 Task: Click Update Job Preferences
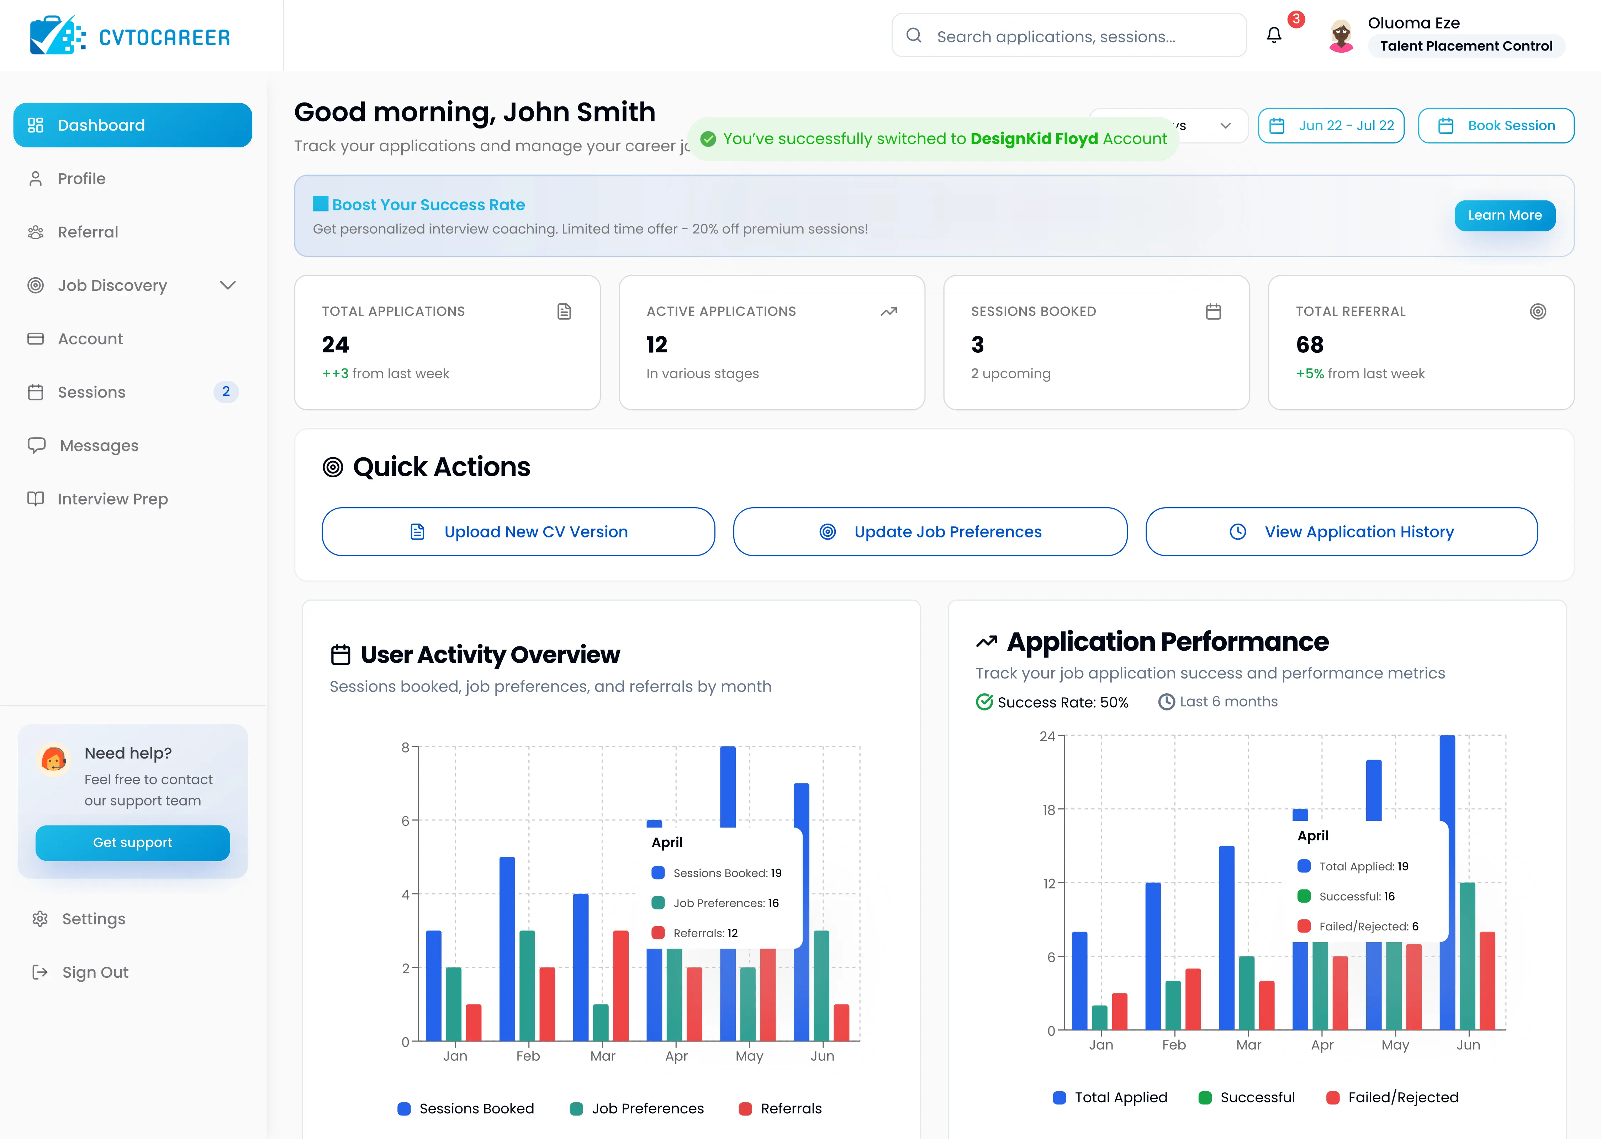pyautogui.click(x=930, y=532)
